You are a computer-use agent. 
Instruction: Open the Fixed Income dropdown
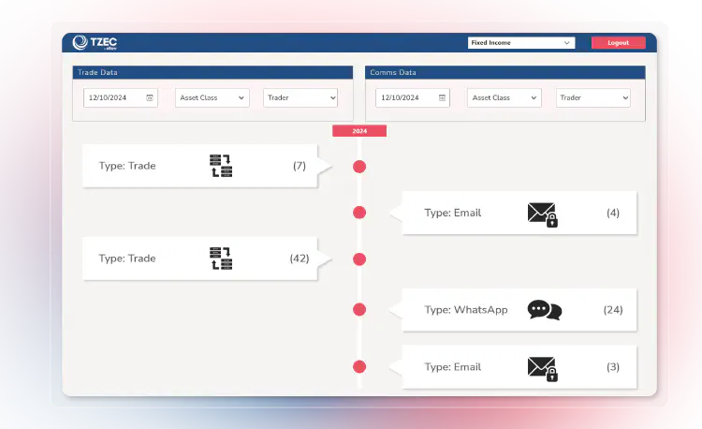(521, 43)
